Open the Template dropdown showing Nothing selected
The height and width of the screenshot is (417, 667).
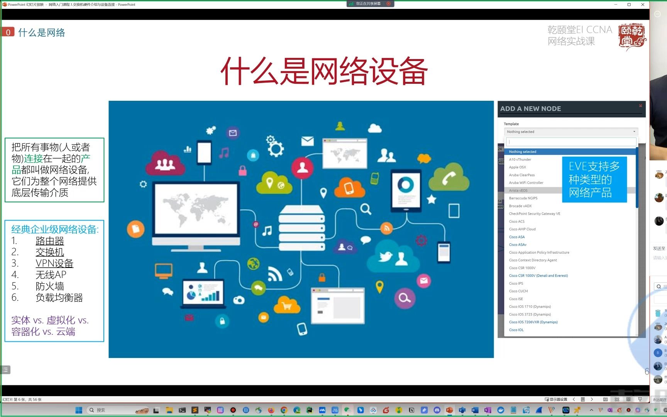[x=571, y=132]
